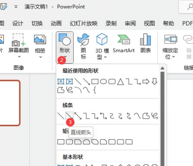Insert a SmartArt graphic
Image resolution: width=193 pixels, height=166 pixels.
(124, 43)
